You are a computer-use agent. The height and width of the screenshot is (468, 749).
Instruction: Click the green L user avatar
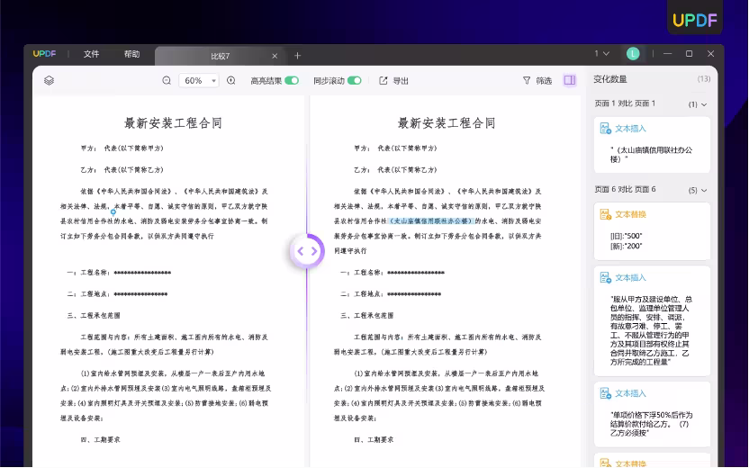tap(633, 53)
